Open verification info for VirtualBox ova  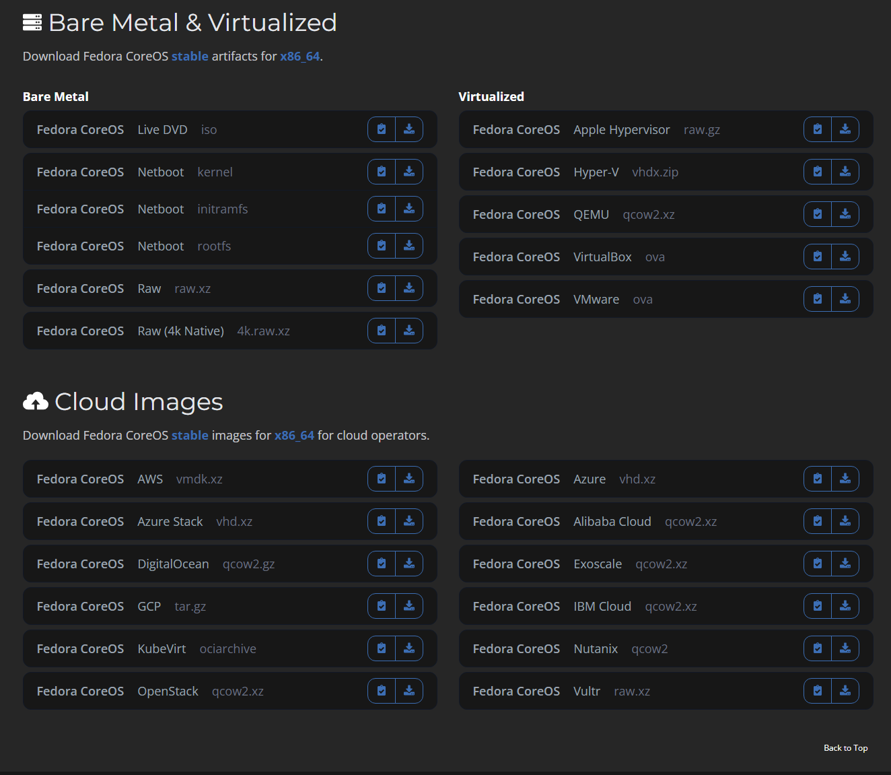tap(818, 257)
